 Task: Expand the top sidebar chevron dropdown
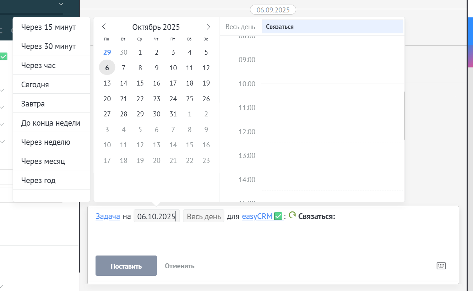[61, 4]
